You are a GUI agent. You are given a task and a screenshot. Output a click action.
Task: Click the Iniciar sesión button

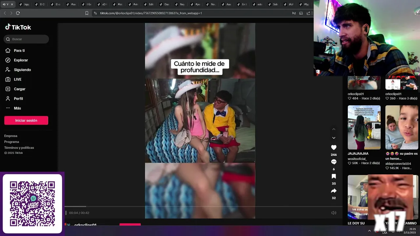point(26,120)
